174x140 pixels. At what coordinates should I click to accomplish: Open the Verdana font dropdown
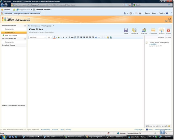(37, 37)
